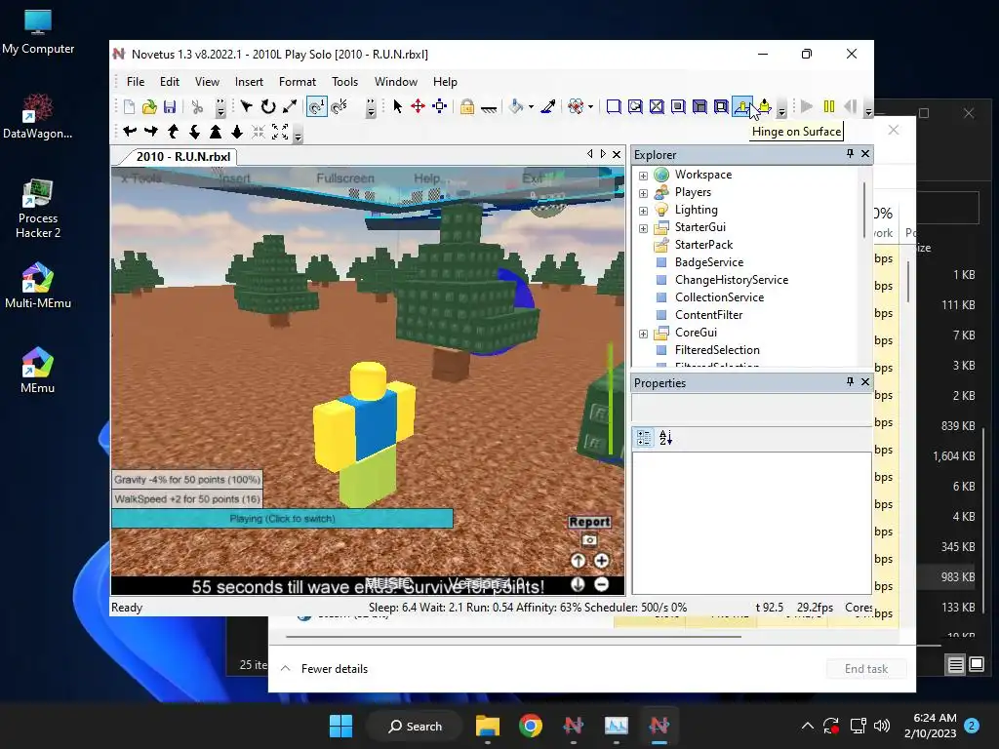Click the Material tool icon
The width and height of the screenshot is (999, 749).
(x=576, y=107)
